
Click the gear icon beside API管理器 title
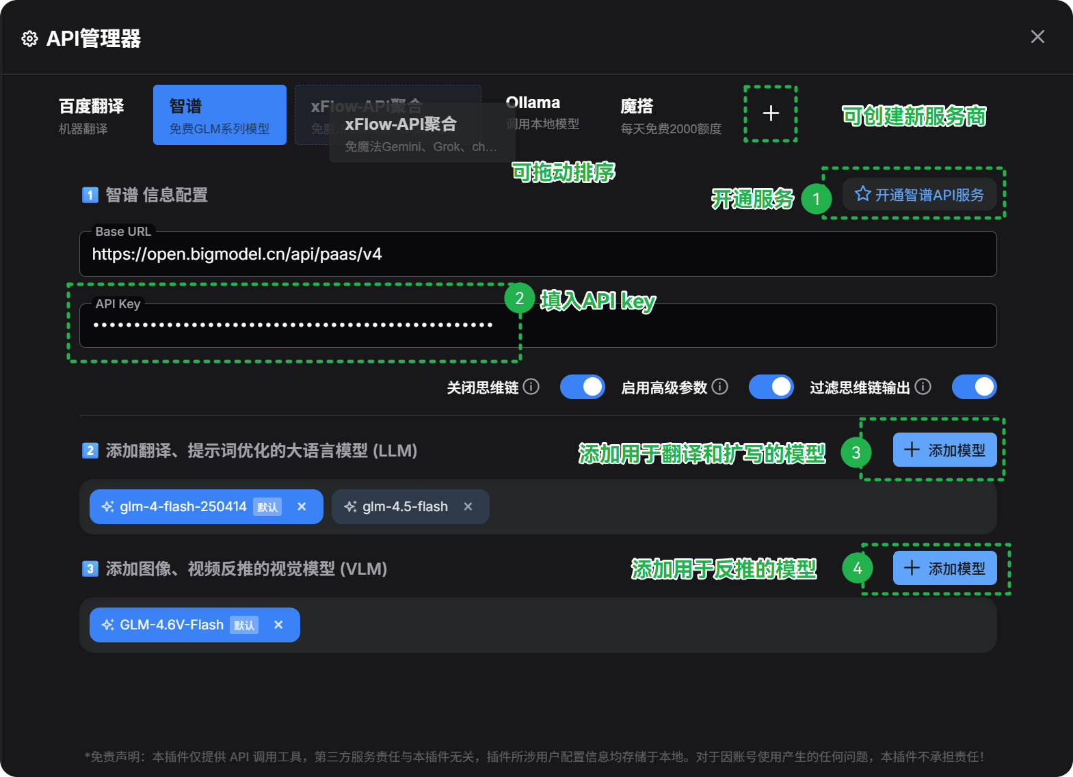pyautogui.click(x=29, y=38)
